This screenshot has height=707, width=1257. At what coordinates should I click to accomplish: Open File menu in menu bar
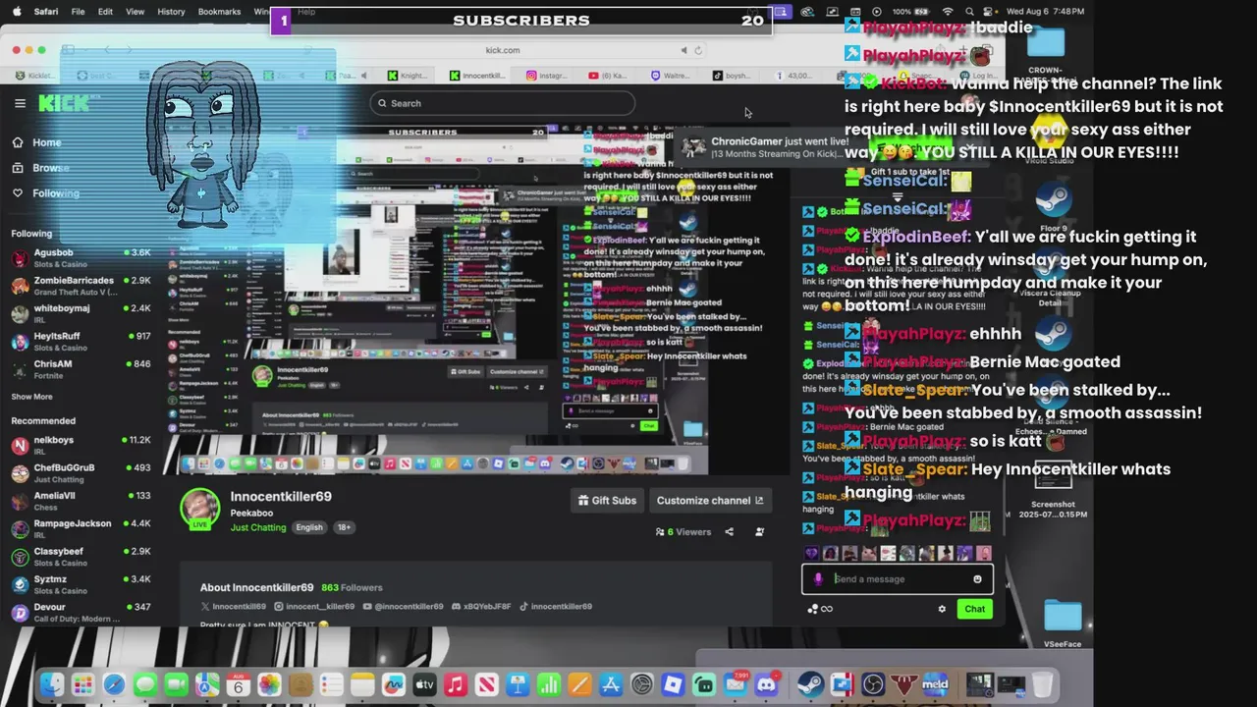pos(78,12)
